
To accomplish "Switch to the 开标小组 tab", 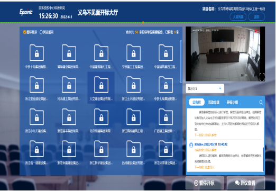I will [232, 102].
